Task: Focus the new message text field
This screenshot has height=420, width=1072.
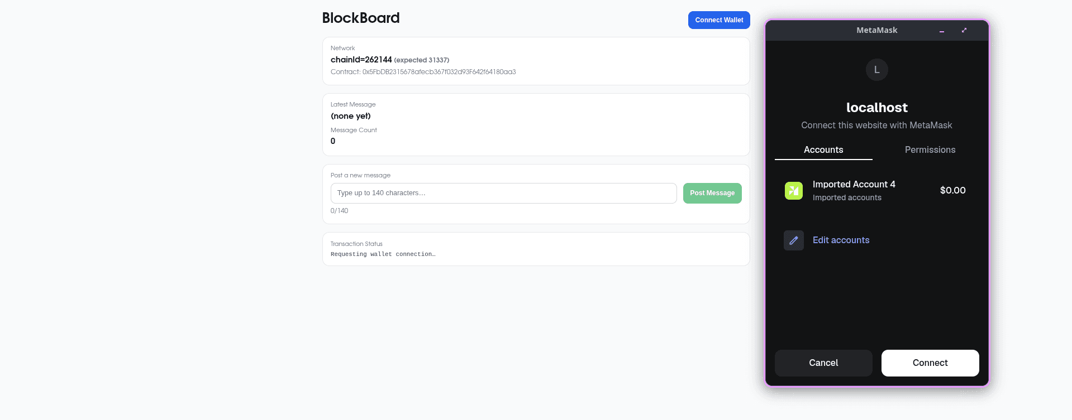Action: 503,193
